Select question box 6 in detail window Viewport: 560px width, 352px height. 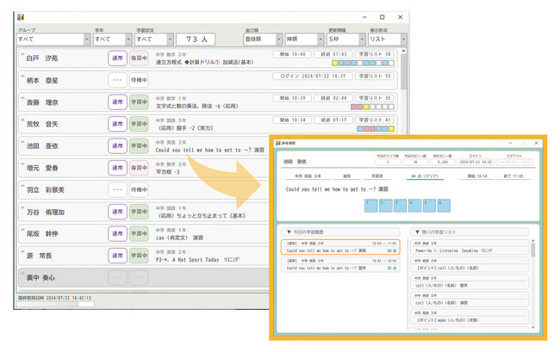444,206
